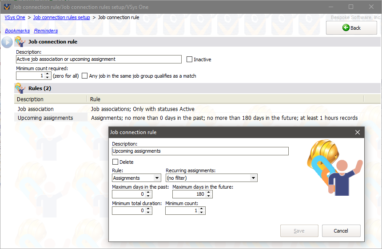Check the Delete checkbox
The image size is (382, 249).
(115, 162)
